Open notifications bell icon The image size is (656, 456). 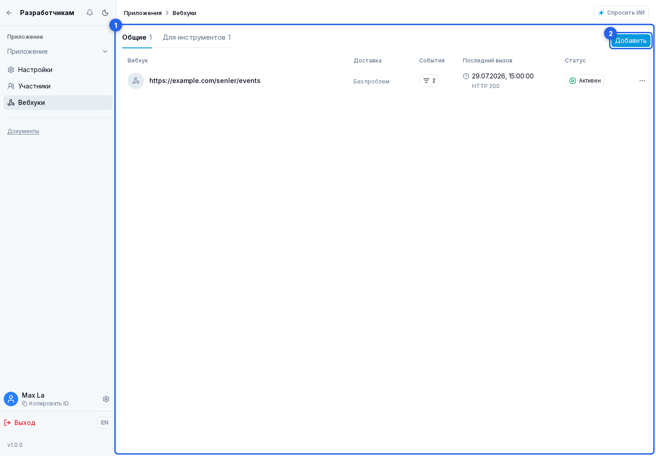(x=90, y=13)
